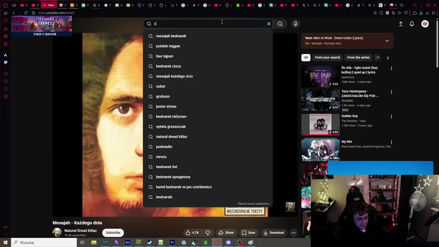Viewport: 439px width, 247px height.
Task: Choose "kamil bednarek vs jan czerklewicz" suggestion
Action: [208, 187]
